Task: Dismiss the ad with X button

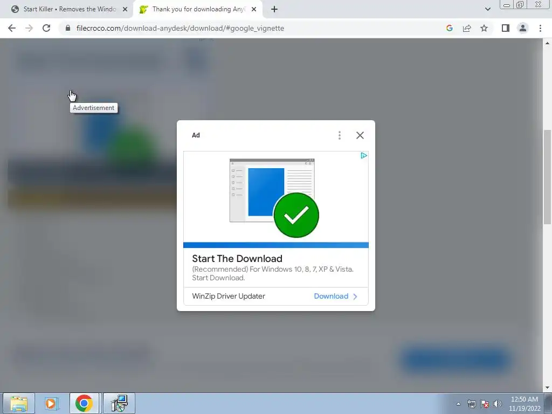Action: click(x=360, y=135)
